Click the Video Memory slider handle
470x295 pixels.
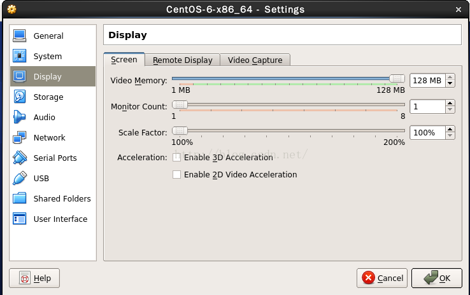pyautogui.click(x=397, y=78)
